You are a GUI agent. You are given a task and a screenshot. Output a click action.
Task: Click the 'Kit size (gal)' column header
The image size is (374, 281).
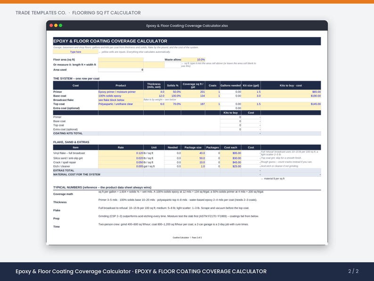pos(251,85)
